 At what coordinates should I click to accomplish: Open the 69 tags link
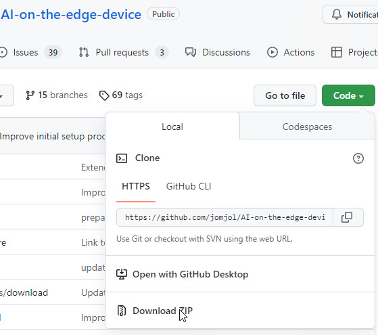[x=121, y=95]
